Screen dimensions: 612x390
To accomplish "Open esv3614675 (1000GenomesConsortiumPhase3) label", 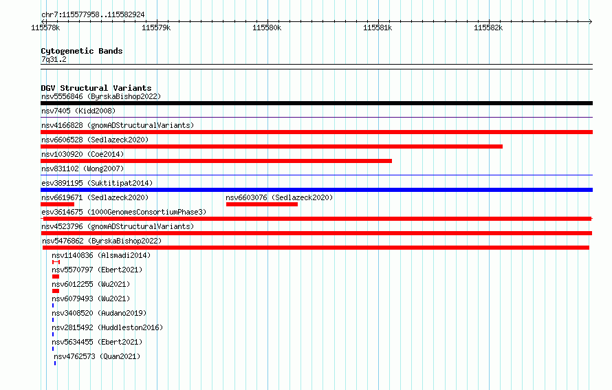I will click(124, 212).
